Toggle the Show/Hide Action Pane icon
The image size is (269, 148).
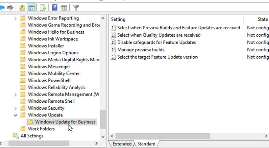point(64,8)
